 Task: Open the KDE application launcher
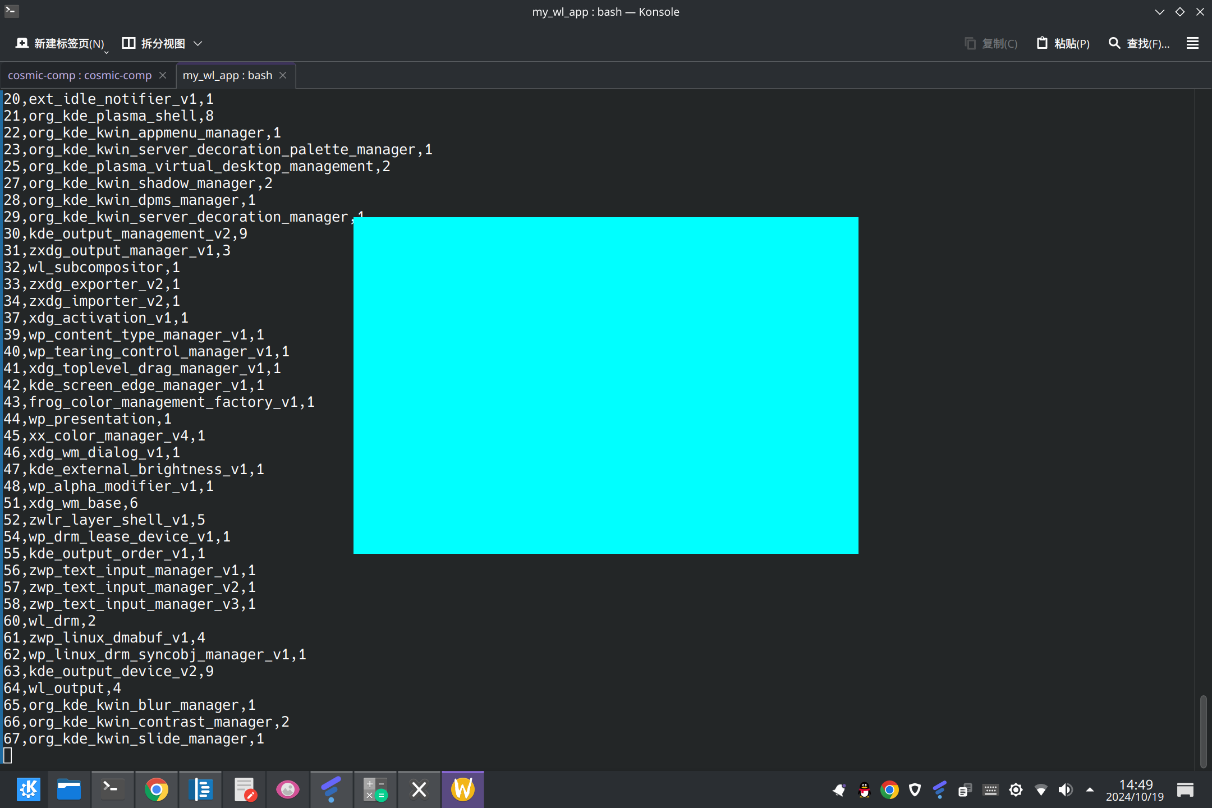[x=28, y=789]
